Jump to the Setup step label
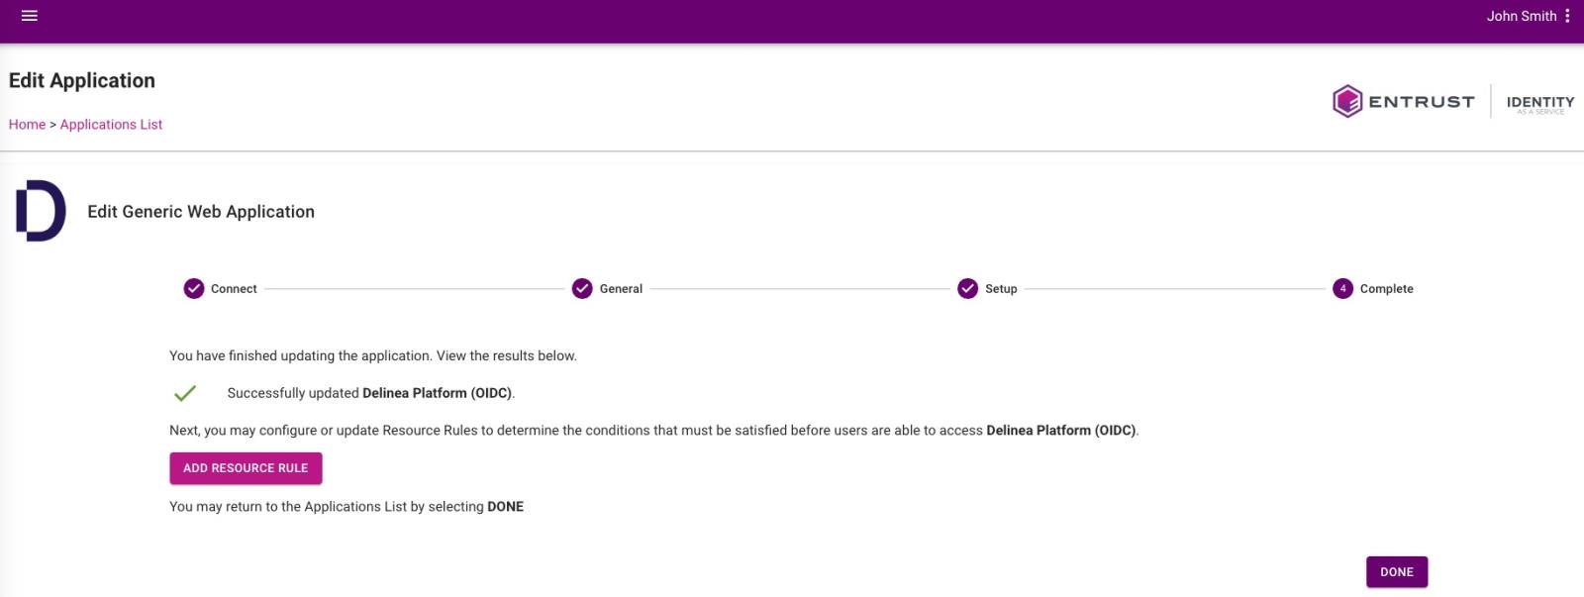The width and height of the screenshot is (1584, 597). [1001, 289]
